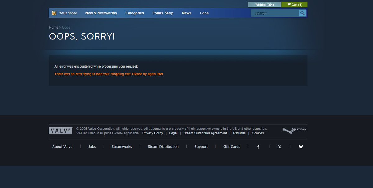Screen dimensions: 373x188
Task: Open the Steam Subscriber Agreement link
Action: point(205,133)
